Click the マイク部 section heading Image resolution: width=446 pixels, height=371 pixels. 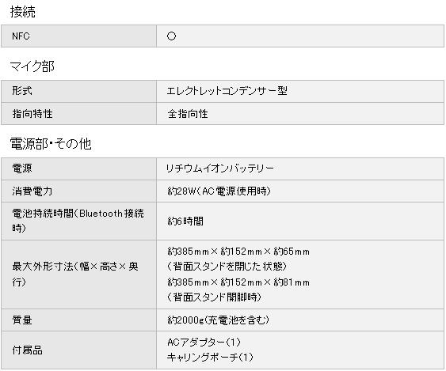pos(32,66)
